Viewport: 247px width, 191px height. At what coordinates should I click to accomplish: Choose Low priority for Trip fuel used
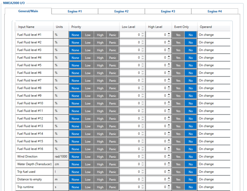pyautogui.click(x=88, y=172)
